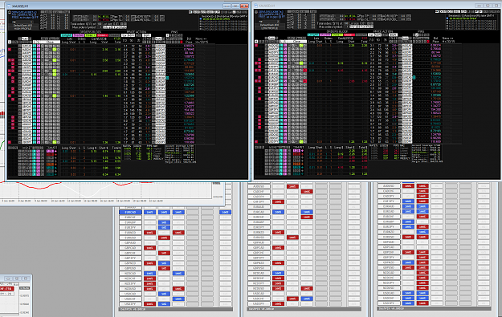Viewport: 502px width, 317px height.
Task: Click red signal in CADJPY row, right panel
Action: point(422,196)
